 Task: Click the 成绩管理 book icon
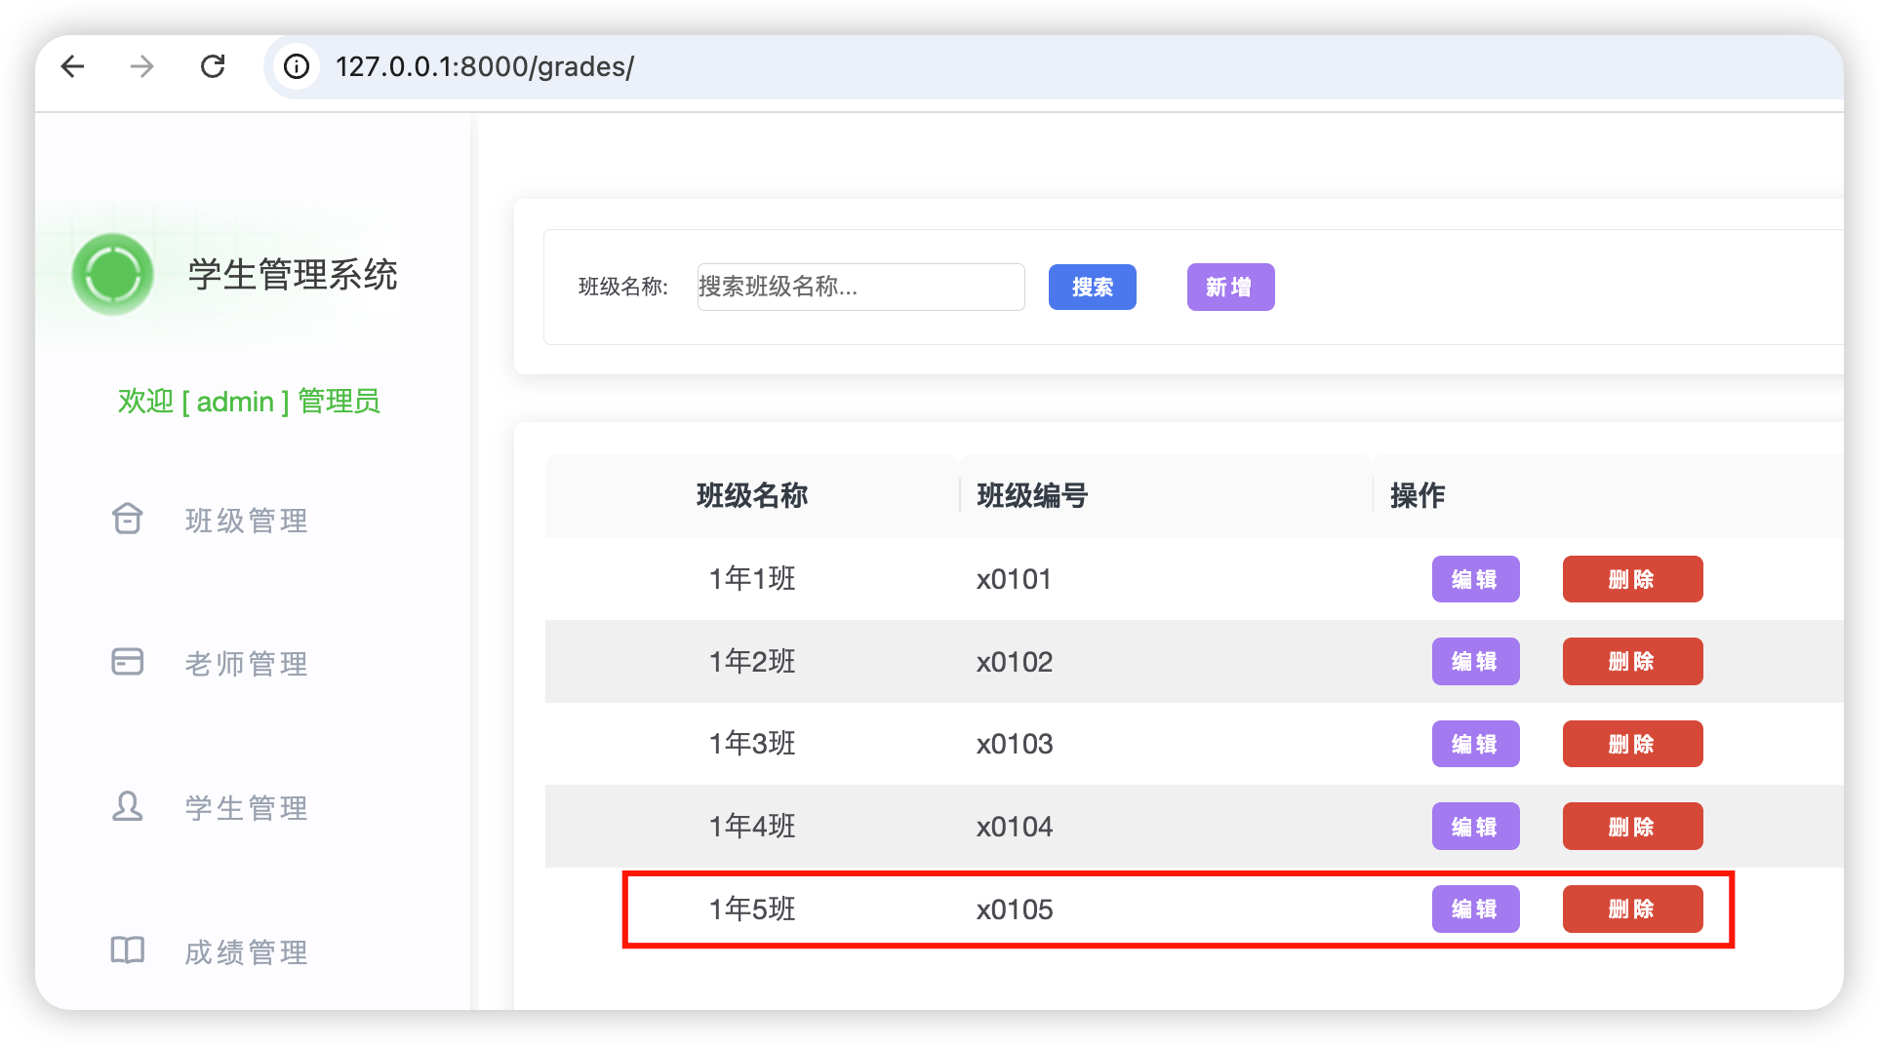[x=128, y=950]
